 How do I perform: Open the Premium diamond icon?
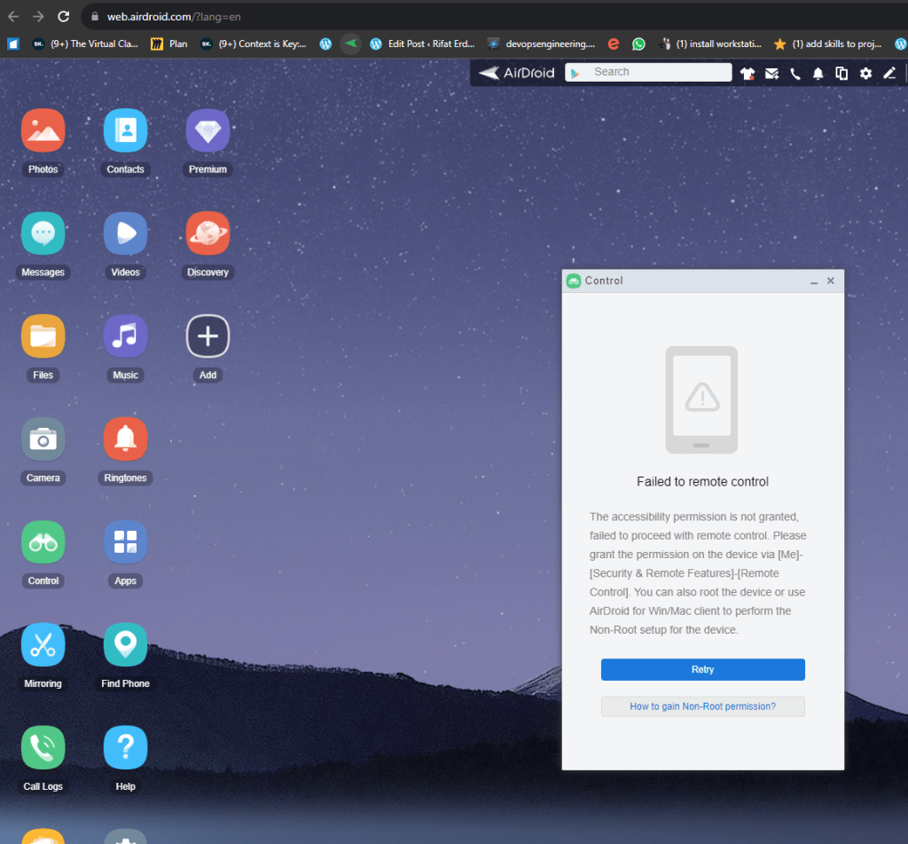[207, 130]
